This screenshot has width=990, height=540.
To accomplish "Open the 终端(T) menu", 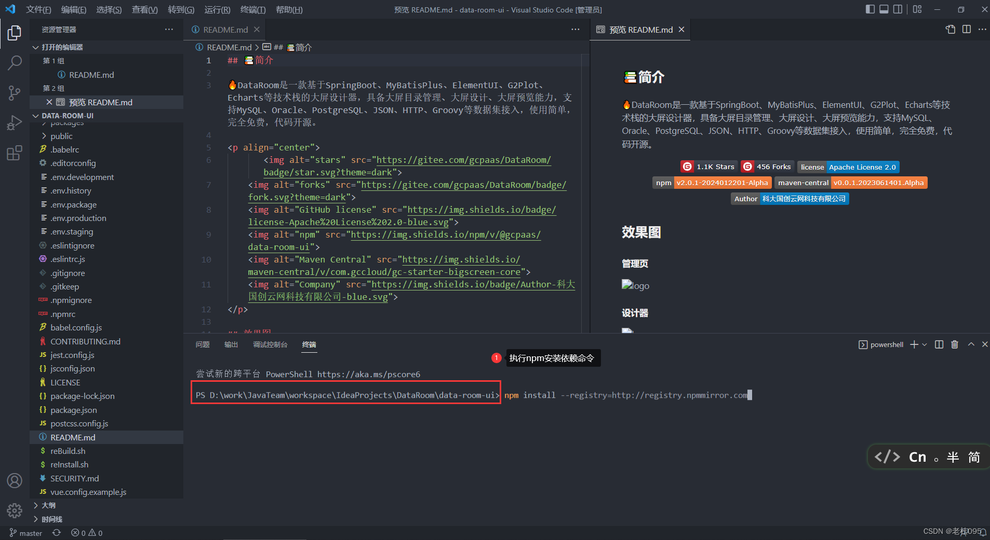I will point(253,9).
